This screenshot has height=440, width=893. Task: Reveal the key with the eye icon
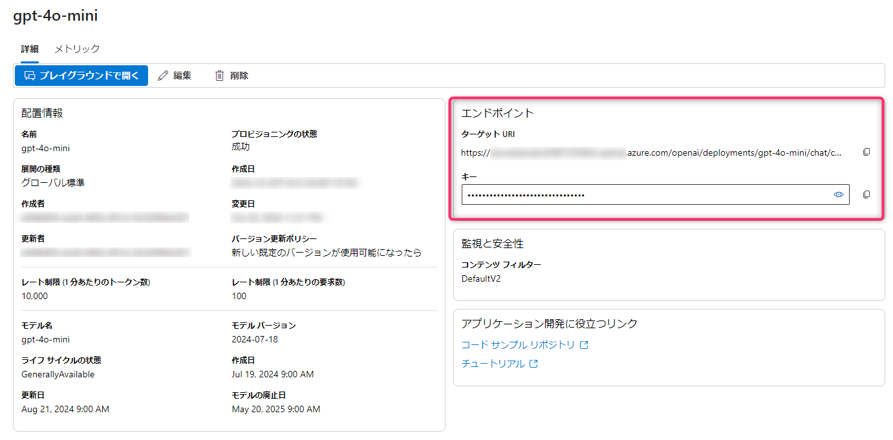[x=839, y=194]
